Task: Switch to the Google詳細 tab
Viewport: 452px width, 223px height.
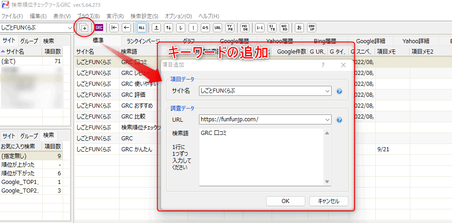Action: point(370,41)
